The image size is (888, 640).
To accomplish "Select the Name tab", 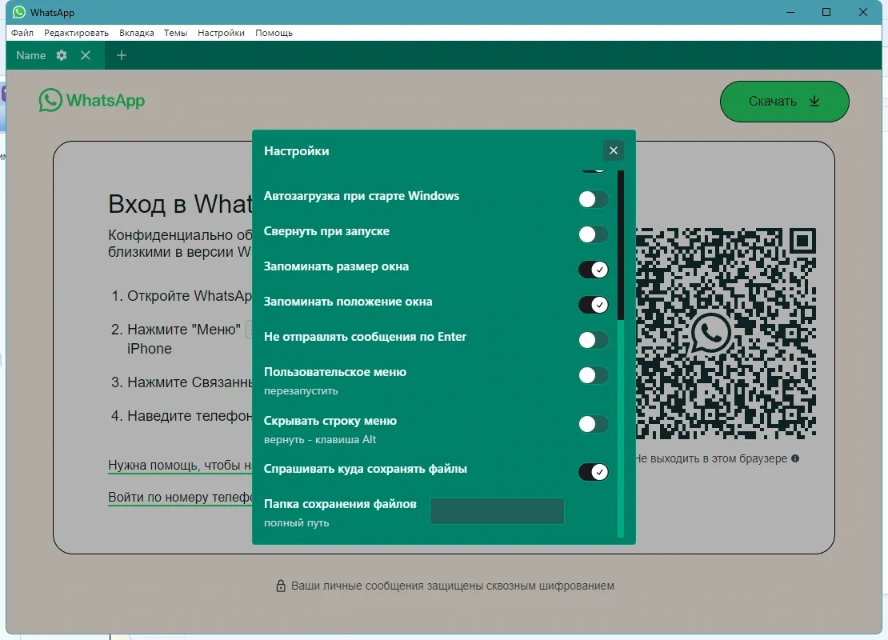I will [30, 55].
